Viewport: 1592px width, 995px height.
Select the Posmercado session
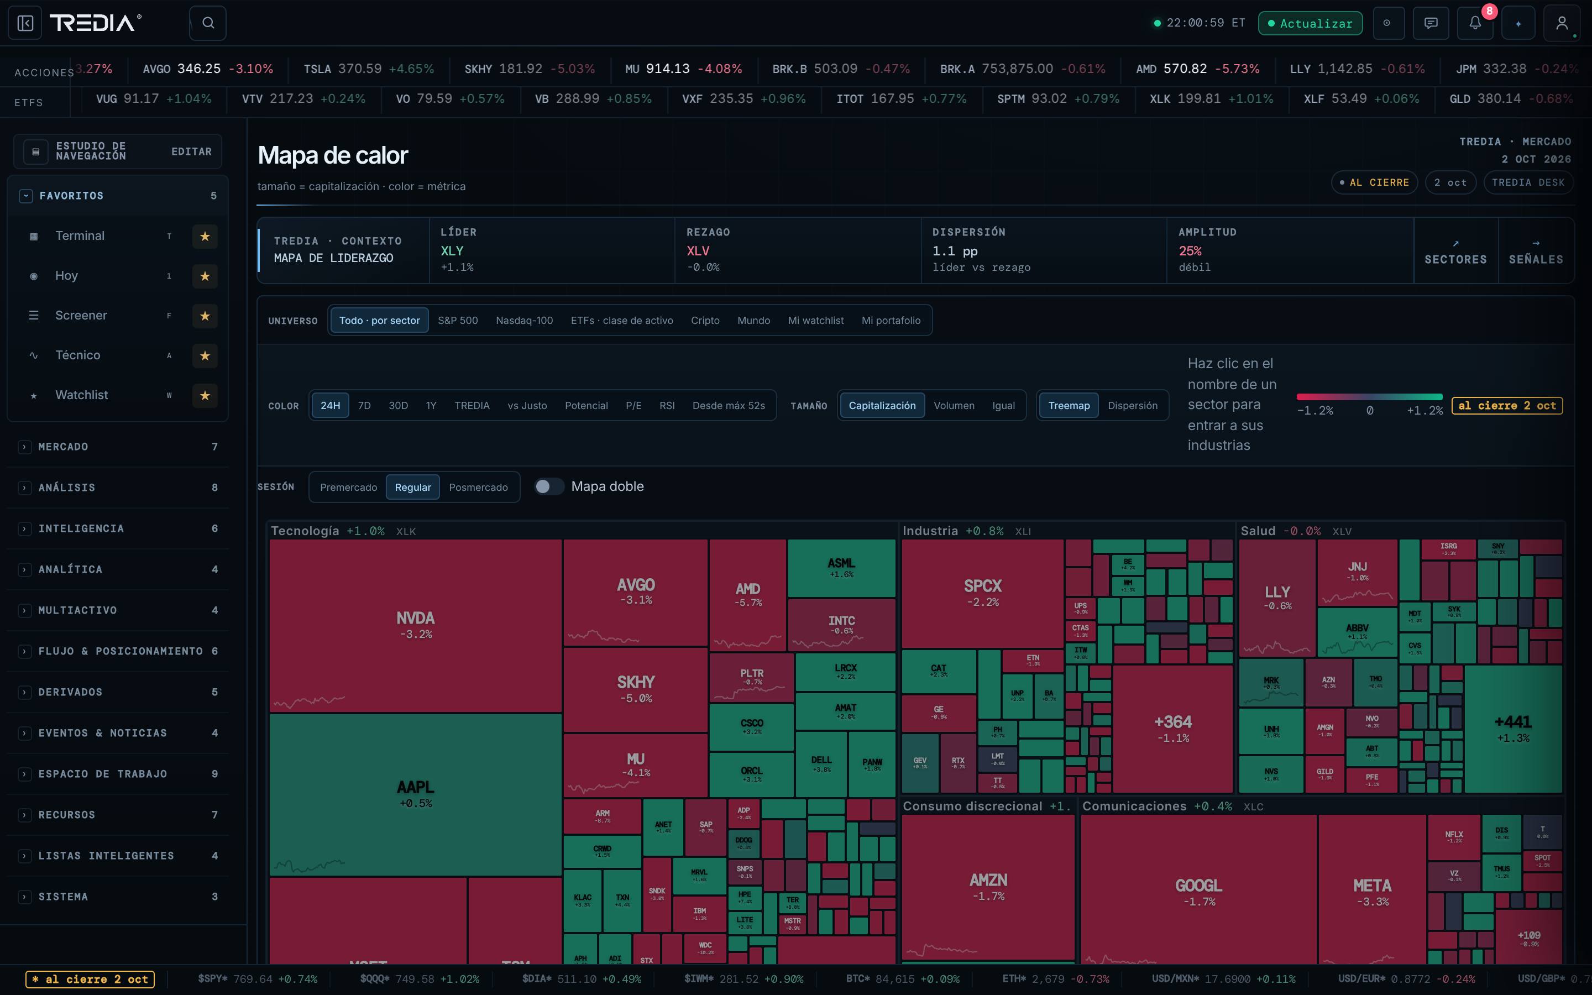[478, 487]
